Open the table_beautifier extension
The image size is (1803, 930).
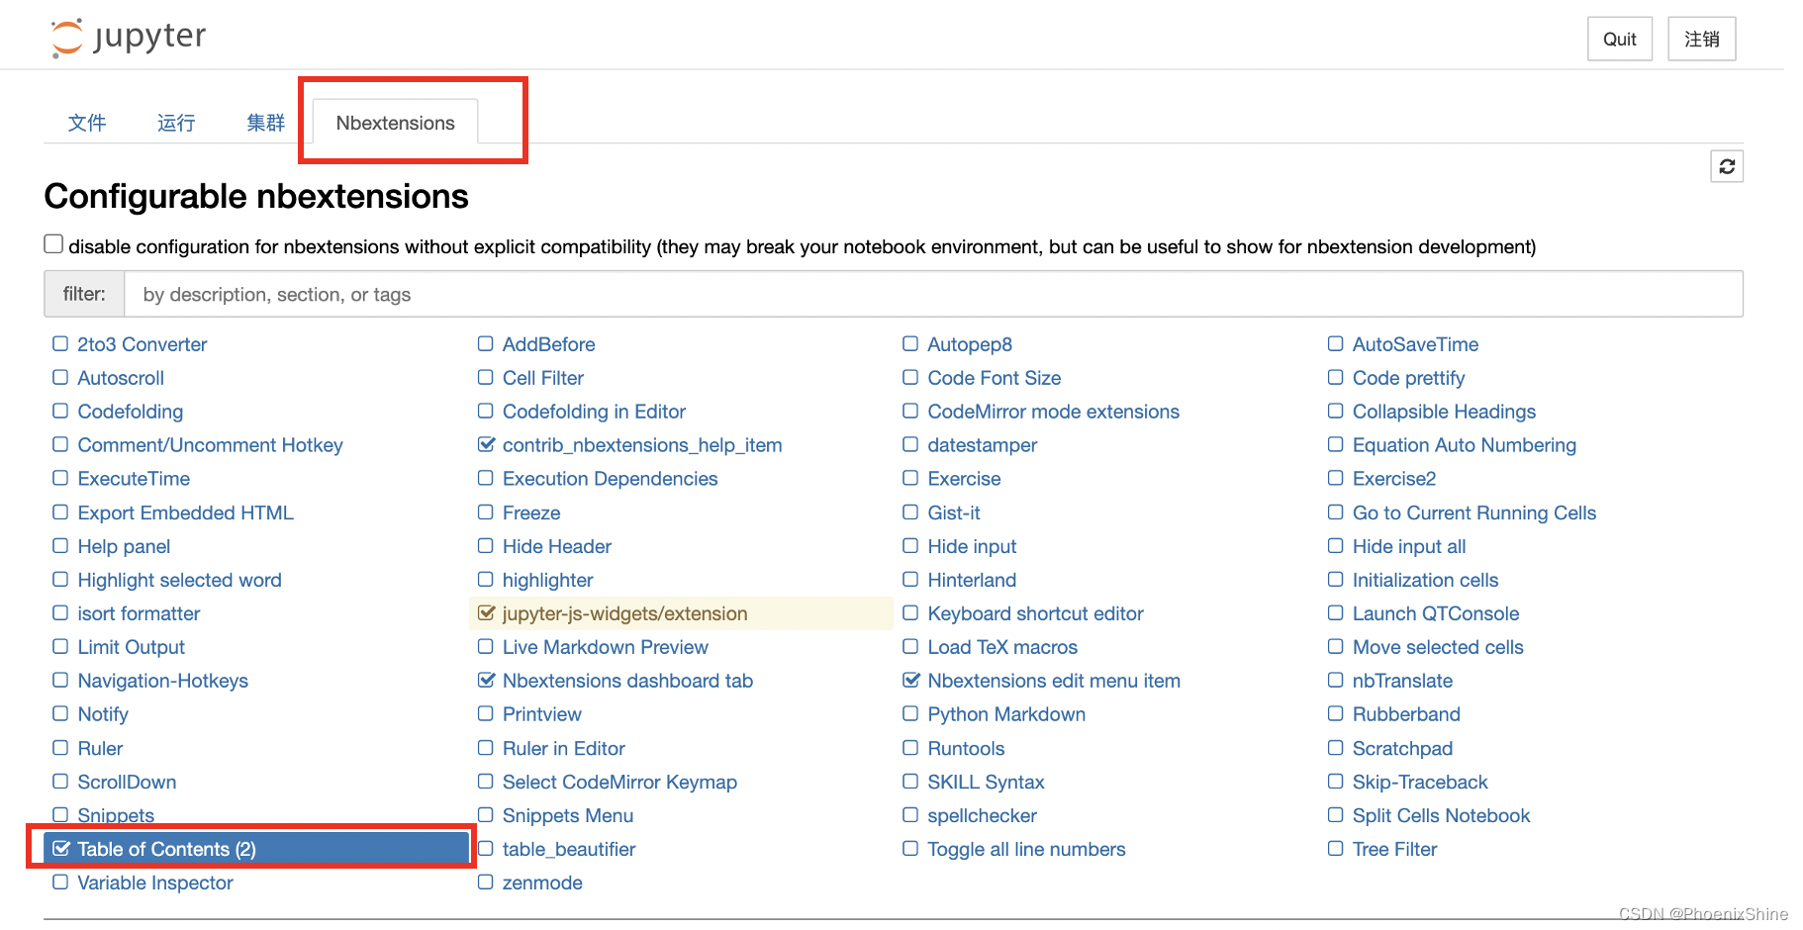click(x=568, y=849)
